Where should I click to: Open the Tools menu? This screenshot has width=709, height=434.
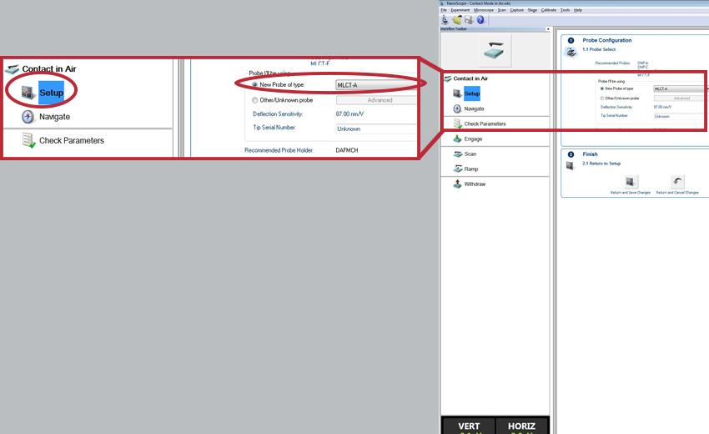click(566, 10)
